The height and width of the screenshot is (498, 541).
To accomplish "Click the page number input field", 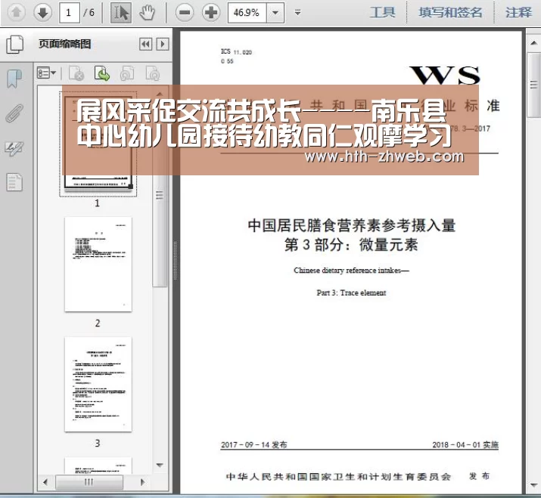I will [70, 13].
